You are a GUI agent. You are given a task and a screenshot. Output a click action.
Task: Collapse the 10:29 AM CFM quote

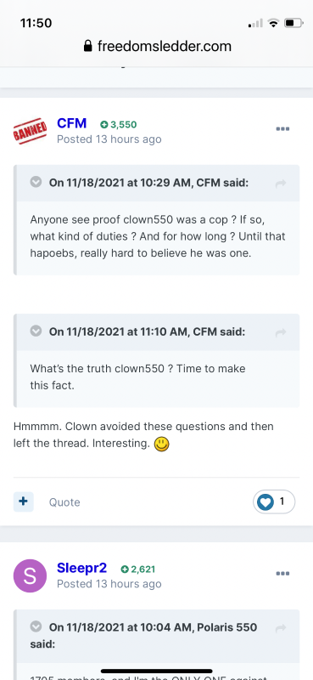(x=36, y=182)
